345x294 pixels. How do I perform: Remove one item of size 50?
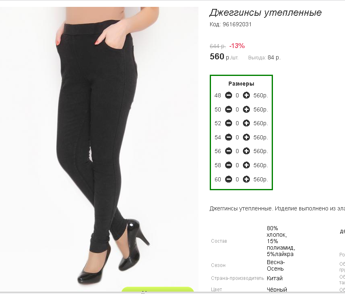(x=228, y=109)
